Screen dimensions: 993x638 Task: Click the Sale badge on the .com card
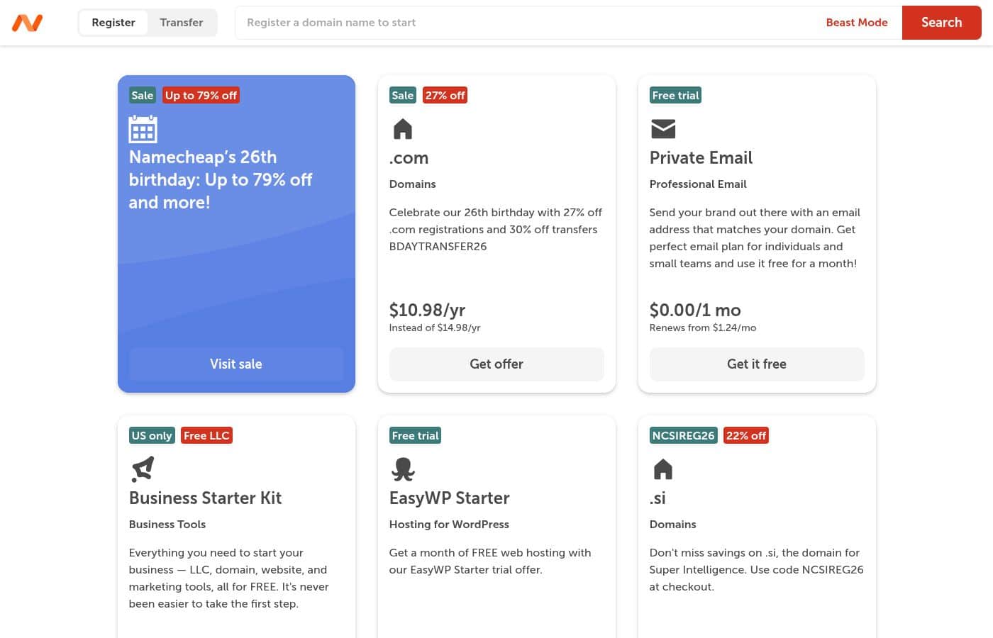402,96
